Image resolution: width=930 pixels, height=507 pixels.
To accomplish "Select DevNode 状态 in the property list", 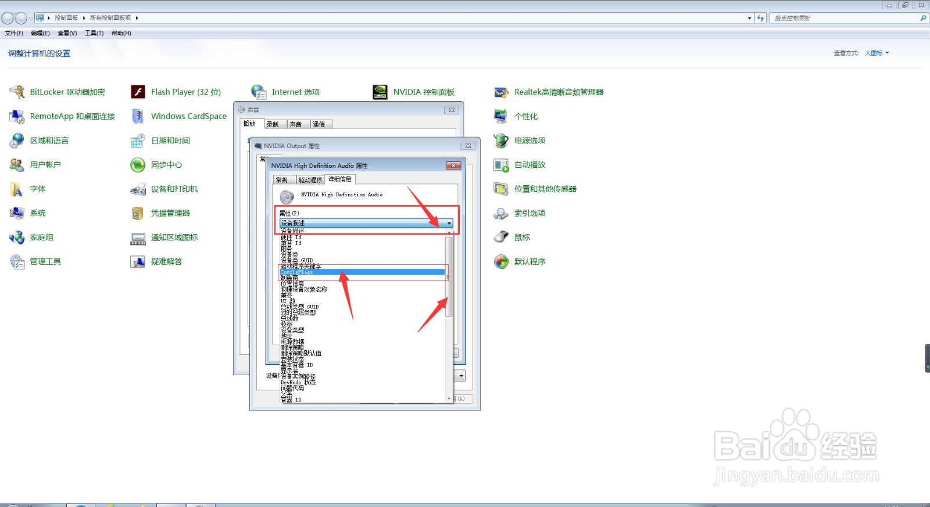I will pos(362,382).
